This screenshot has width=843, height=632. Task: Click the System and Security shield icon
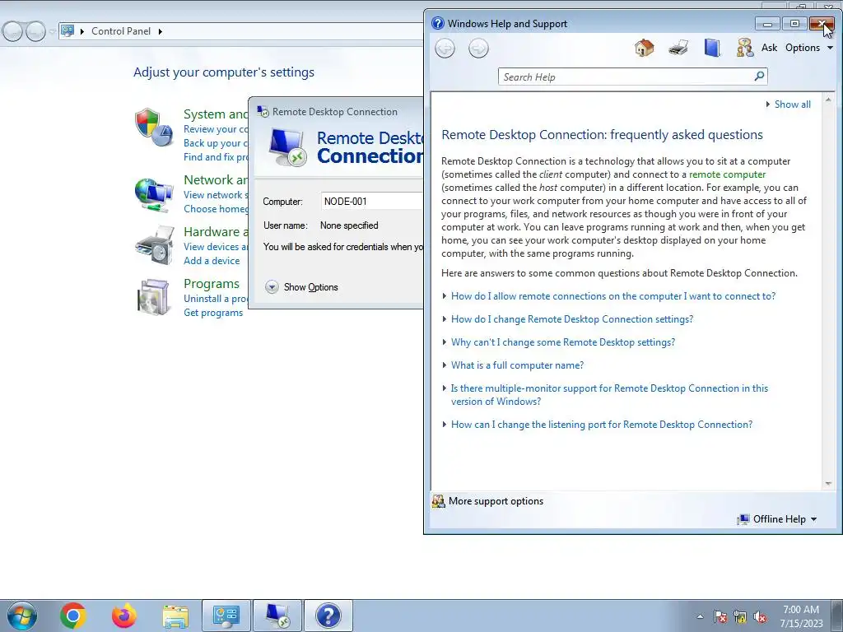coord(153,128)
